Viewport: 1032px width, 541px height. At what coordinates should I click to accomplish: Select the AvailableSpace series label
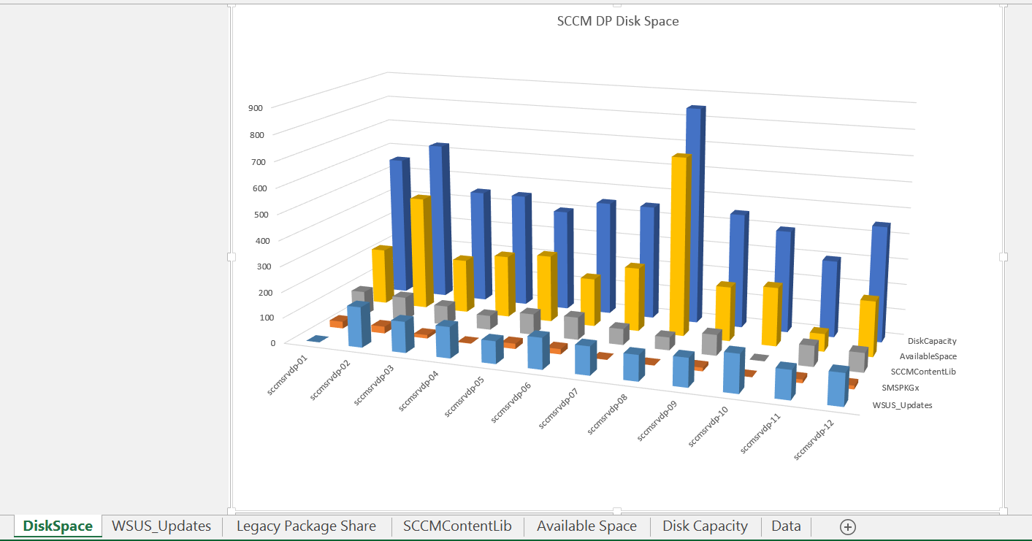(x=928, y=356)
